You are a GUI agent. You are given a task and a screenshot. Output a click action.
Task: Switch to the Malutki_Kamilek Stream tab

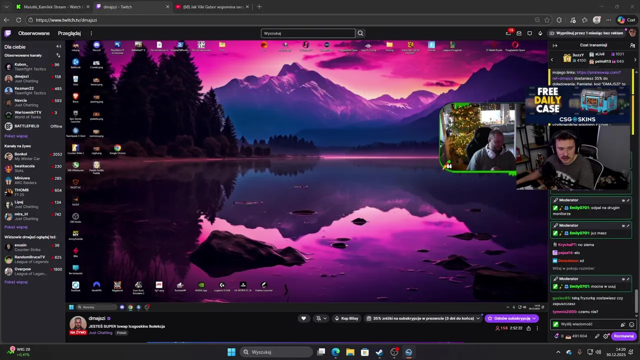coord(51,6)
